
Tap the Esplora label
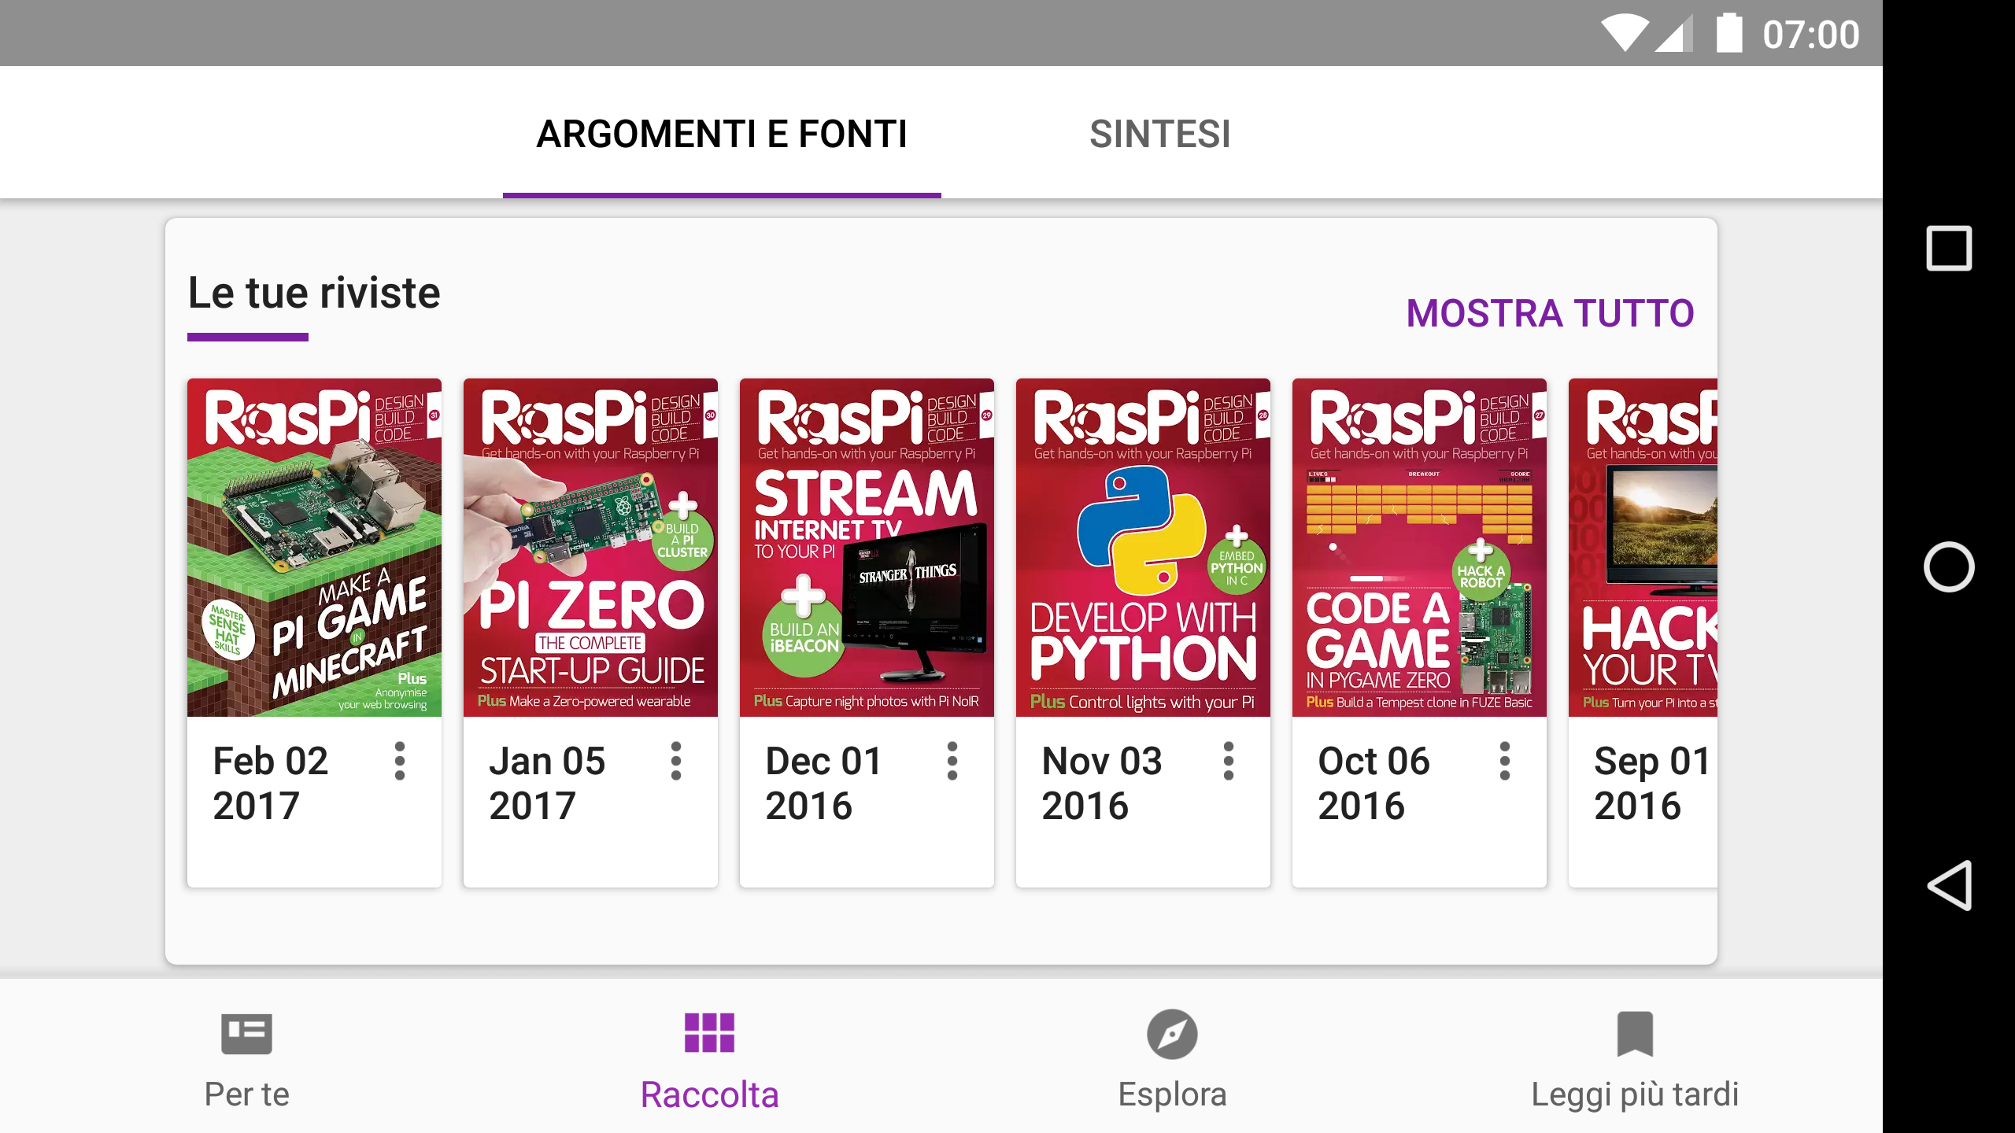[x=1172, y=1094]
